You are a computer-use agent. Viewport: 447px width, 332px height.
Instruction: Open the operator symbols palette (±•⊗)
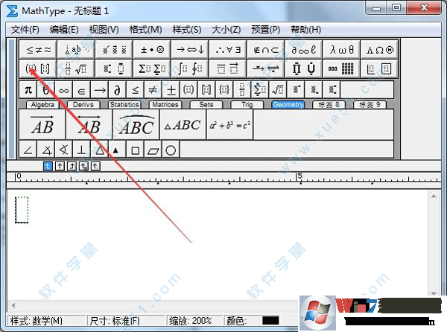click(152, 50)
